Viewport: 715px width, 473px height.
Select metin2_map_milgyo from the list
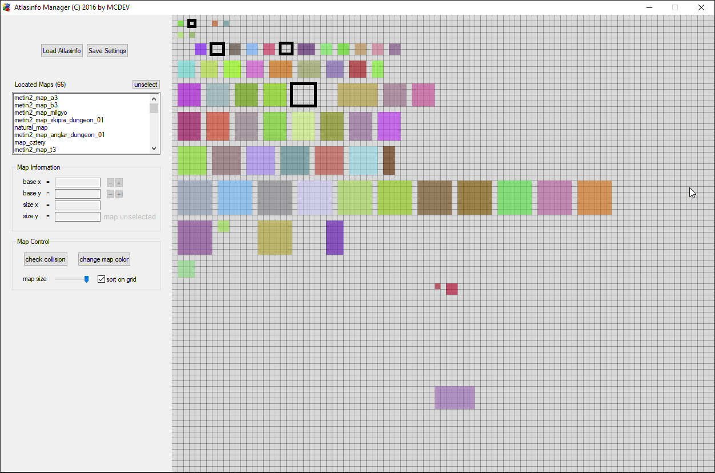click(x=41, y=113)
